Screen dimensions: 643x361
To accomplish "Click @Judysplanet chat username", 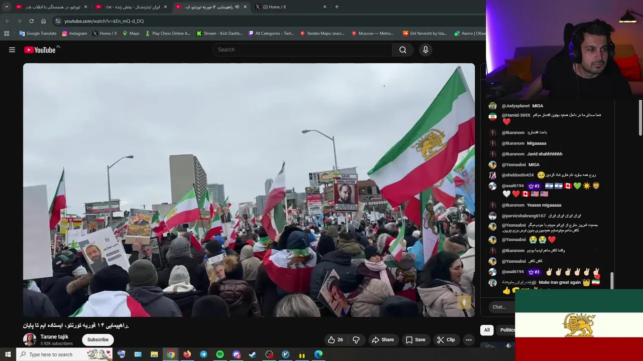I will (515, 106).
